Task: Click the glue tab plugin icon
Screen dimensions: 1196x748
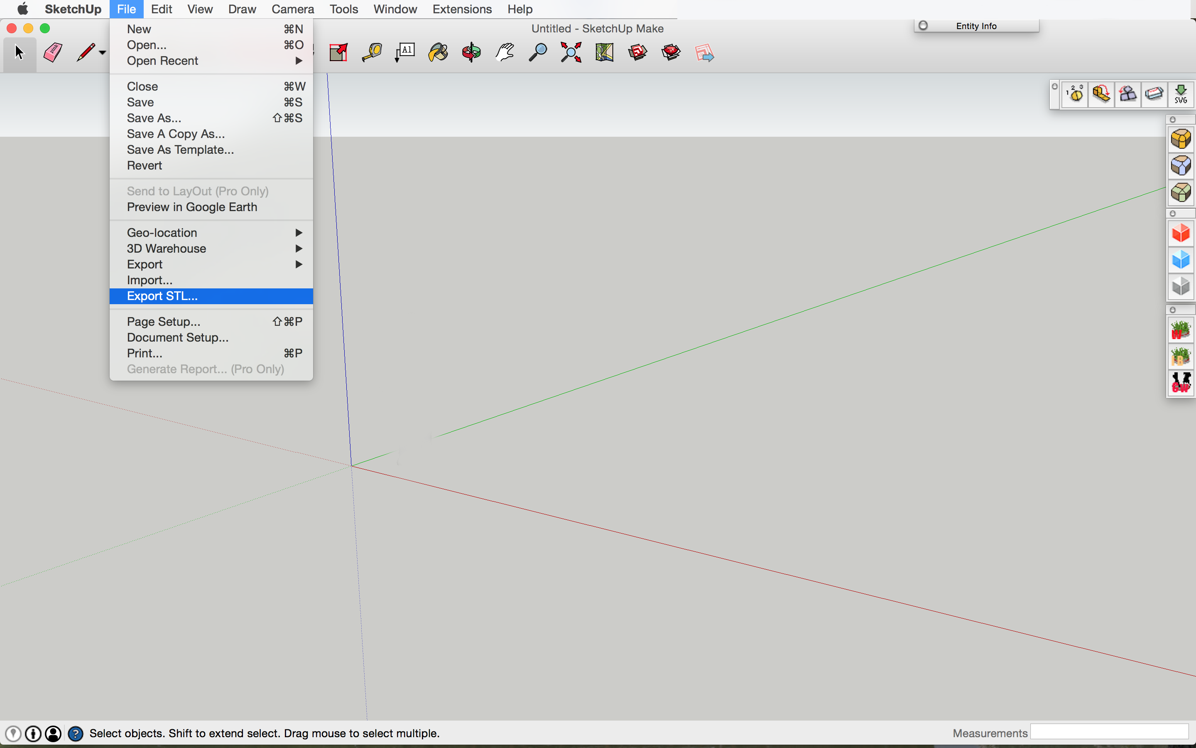Action: pyautogui.click(x=1154, y=94)
